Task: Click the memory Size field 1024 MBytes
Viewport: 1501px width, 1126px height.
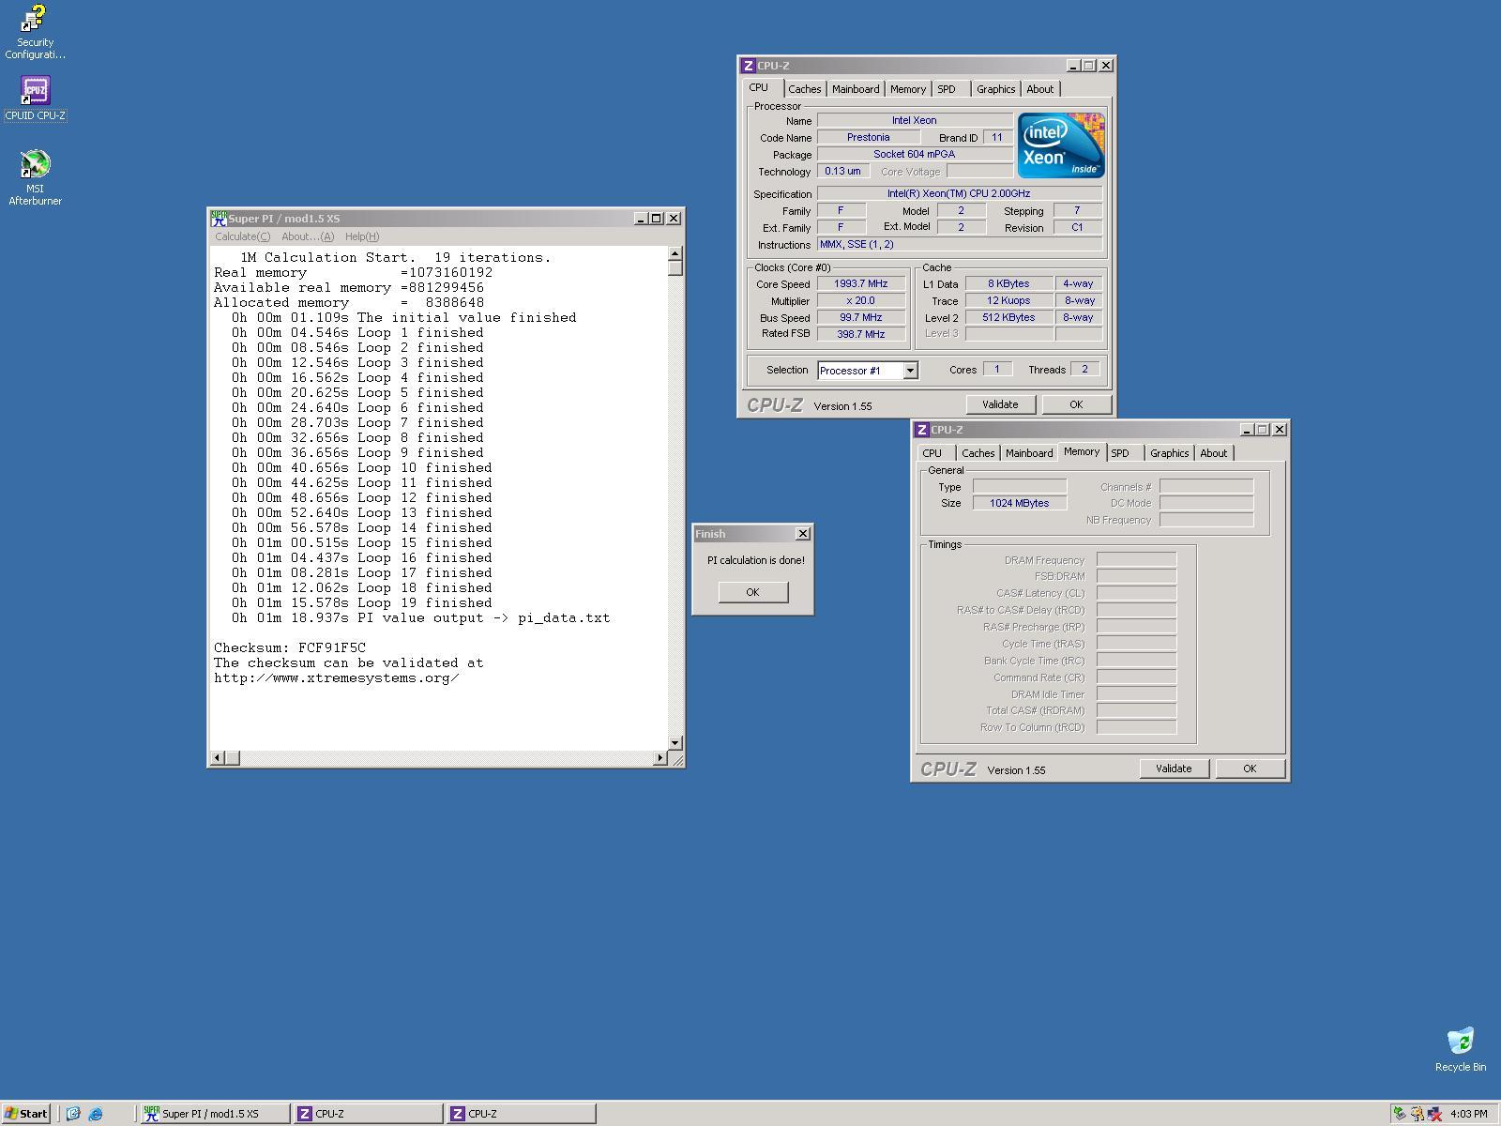Action: click(1020, 503)
